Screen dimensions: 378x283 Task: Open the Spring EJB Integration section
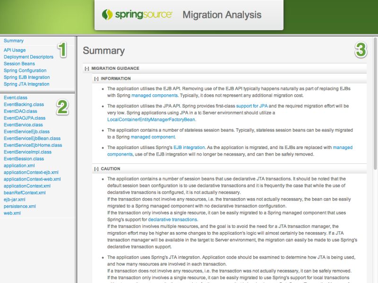coord(26,77)
